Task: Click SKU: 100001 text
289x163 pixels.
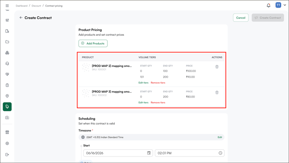Action: (99, 69)
